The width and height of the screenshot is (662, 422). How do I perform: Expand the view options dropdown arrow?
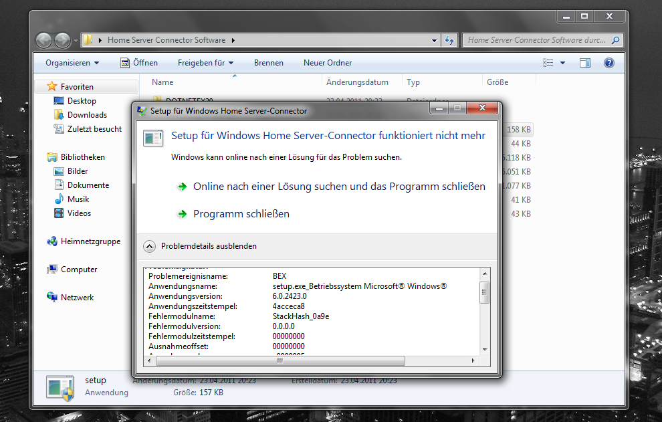click(x=562, y=63)
